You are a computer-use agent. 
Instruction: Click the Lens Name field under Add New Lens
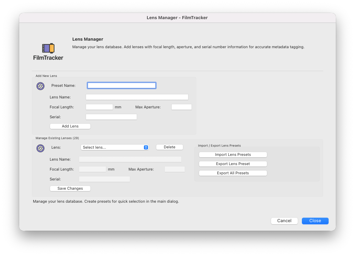[137, 97]
